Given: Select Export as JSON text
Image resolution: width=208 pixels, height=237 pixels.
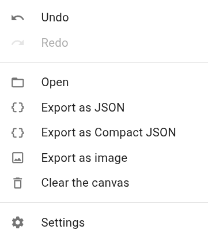Looking at the screenshot, I should 83,108.
